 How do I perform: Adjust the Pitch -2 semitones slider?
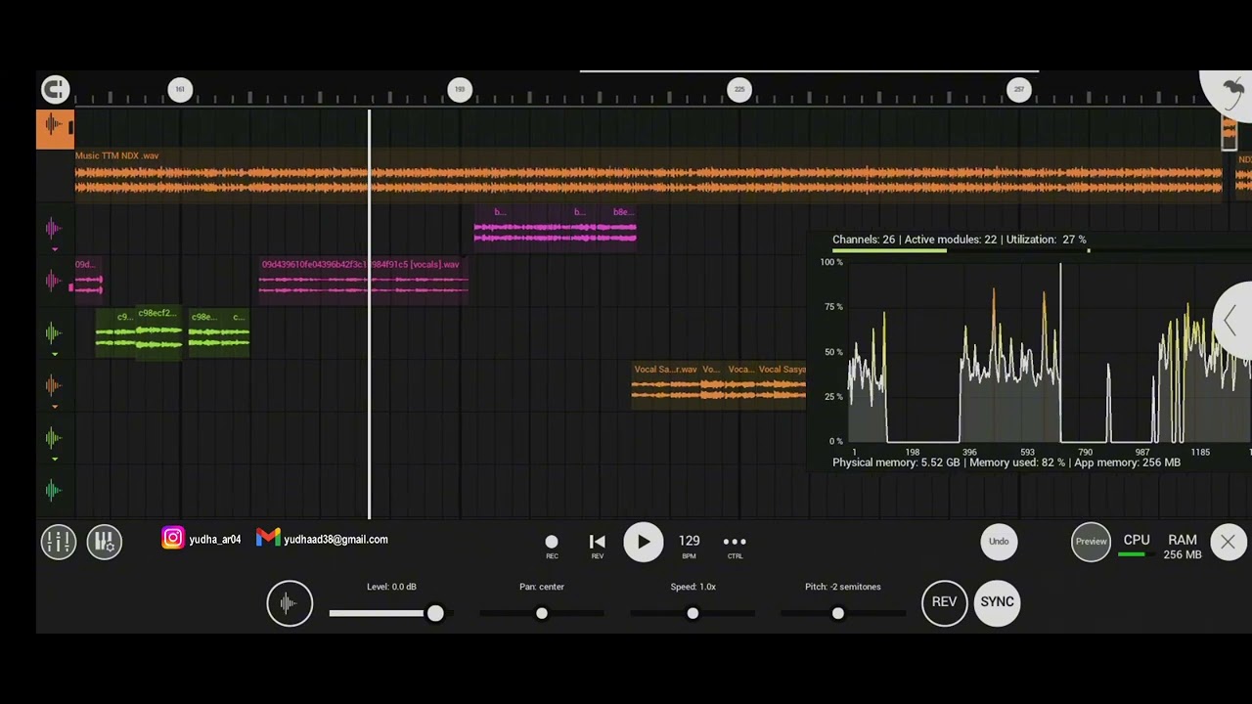843,613
